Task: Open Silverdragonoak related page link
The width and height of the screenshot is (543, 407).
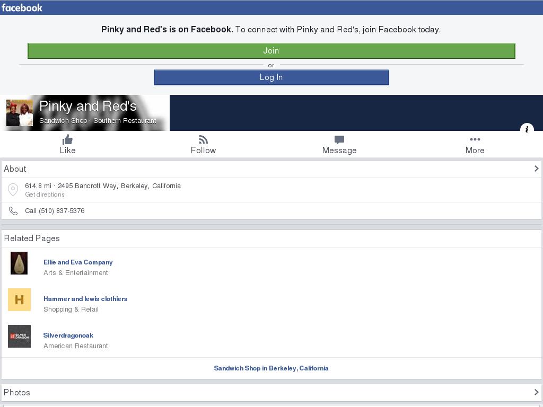Action: coord(68,335)
